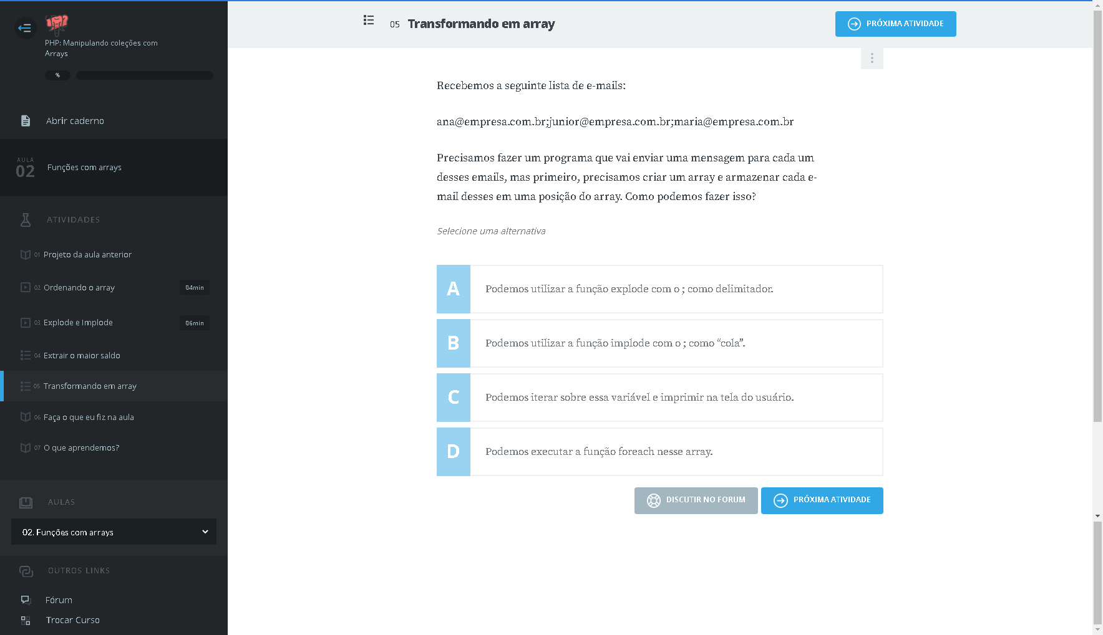
Task: Select alternative B about implode function
Action: (659, 343)
